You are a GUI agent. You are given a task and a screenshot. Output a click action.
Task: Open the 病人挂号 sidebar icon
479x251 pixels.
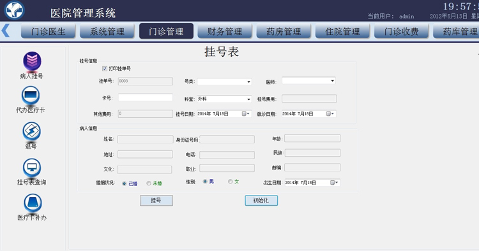[32, 62]
